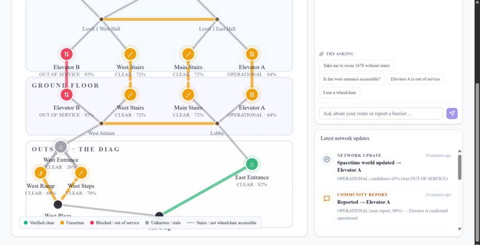Screen dimensions: 480x245
Task: Click the updates list scroll-up arrow
Action: click(460, 151)
